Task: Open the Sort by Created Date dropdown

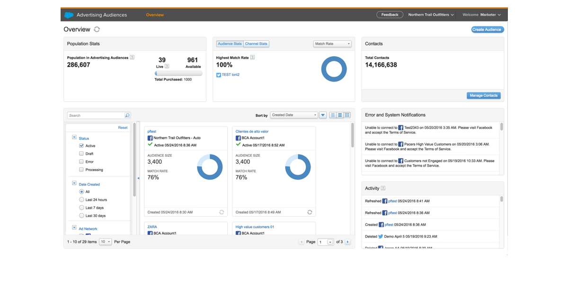Action: coord(294,115)
